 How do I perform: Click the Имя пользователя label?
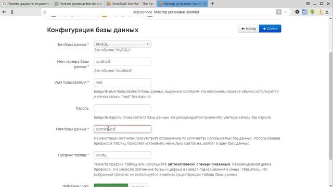click(72, 82)
